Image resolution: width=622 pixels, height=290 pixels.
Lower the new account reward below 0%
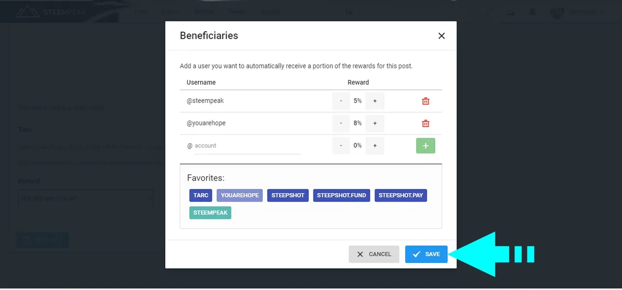(341, 145)
